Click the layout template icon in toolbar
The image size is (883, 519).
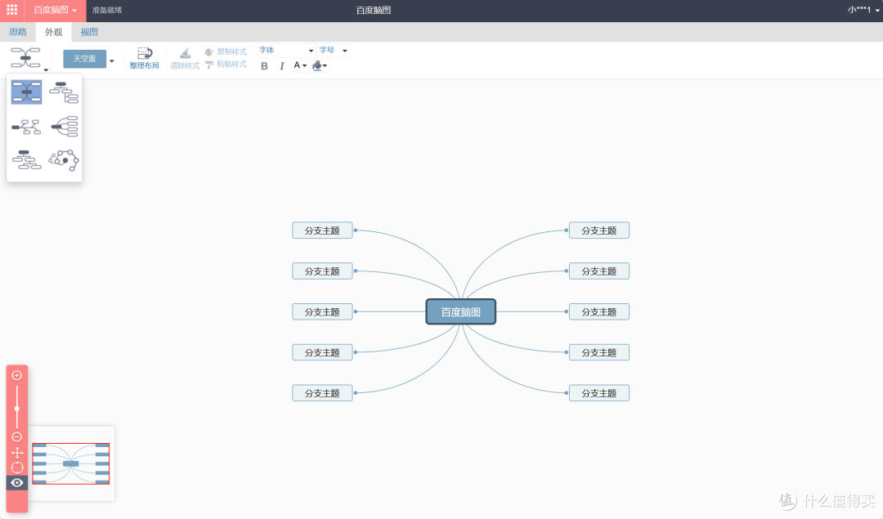click(25, 57)
